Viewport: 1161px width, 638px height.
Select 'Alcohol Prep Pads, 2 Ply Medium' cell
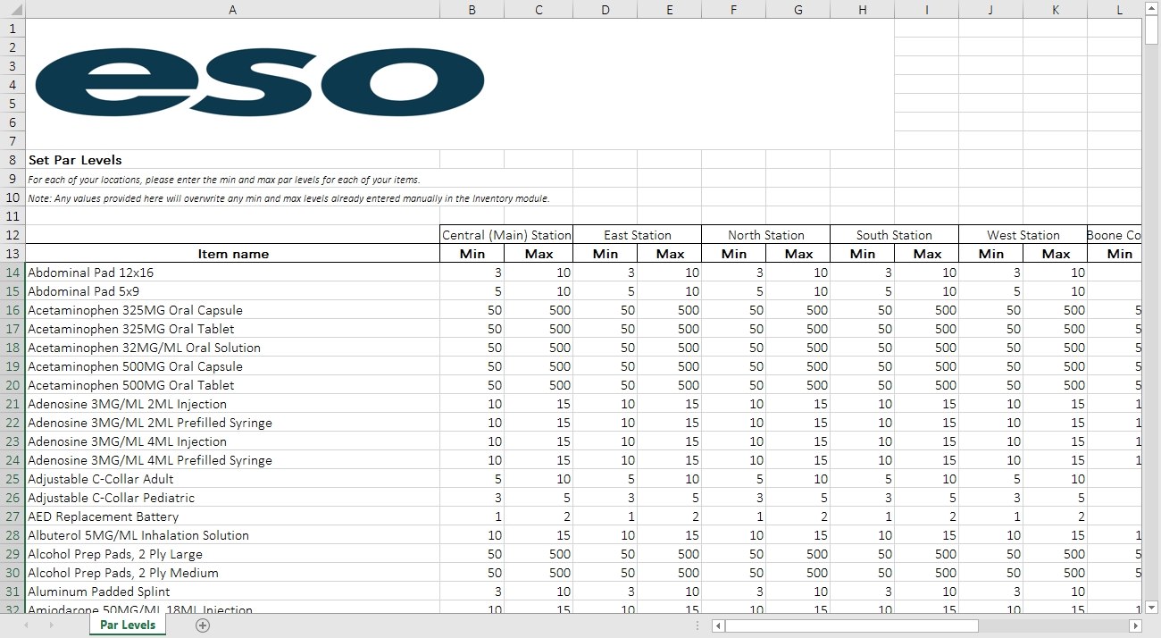pyautogui.click(x=232, y=573)
